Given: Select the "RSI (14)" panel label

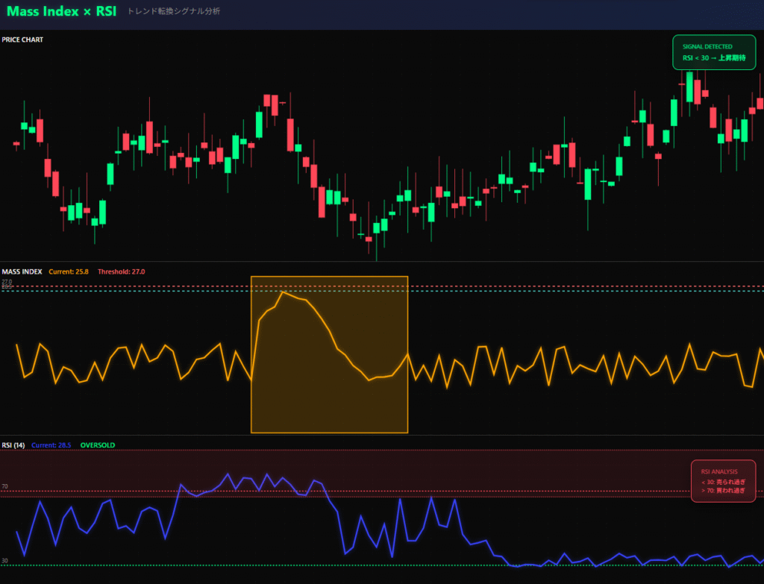Looking at the screenshot, I should [x=13, y=445].
